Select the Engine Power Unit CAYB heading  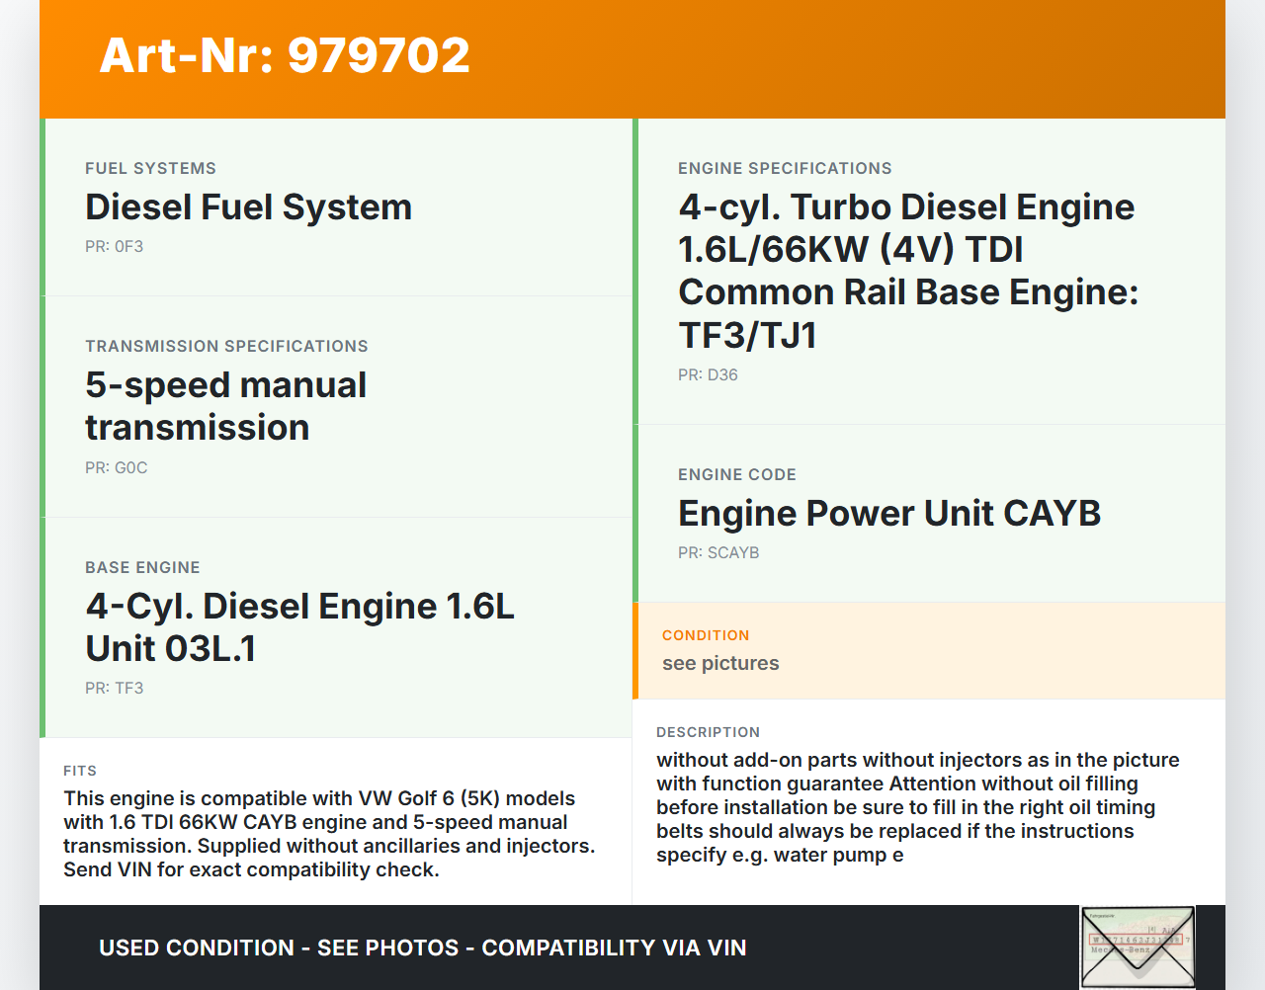pyautogui.click(x=888, y=514)
